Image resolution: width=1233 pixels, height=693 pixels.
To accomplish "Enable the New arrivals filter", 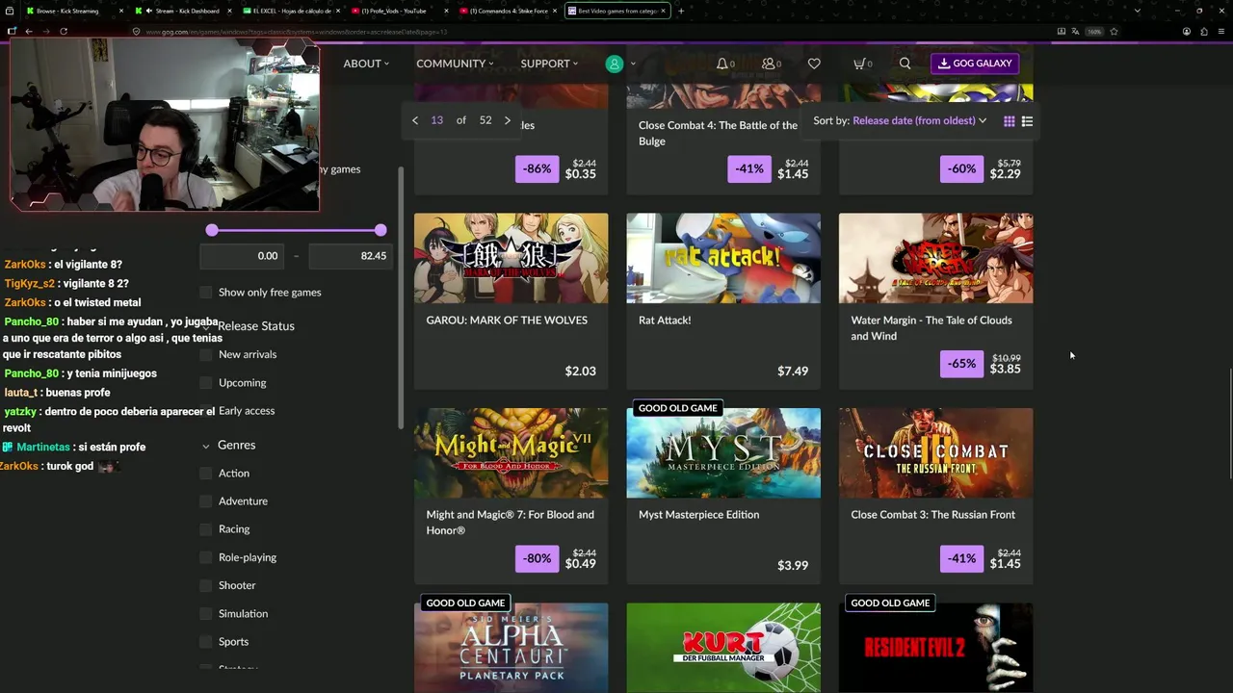I will pyautogui.click(x=205, y=354).
